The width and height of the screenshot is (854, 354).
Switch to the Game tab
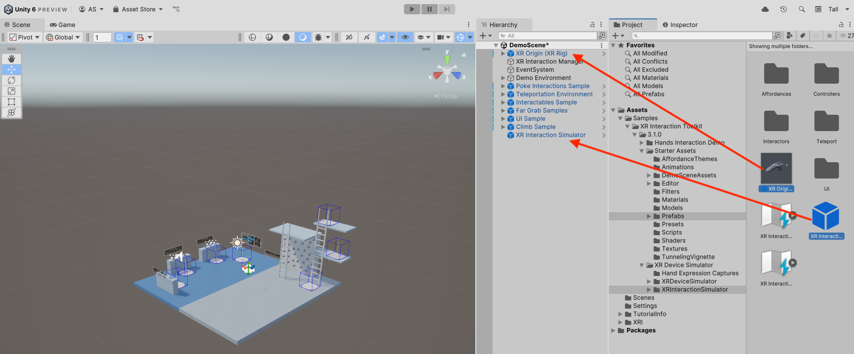click(x=62, y=24)
